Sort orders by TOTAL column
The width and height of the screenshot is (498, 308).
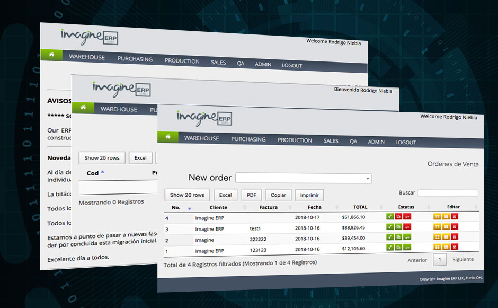(x=360, y=207)
